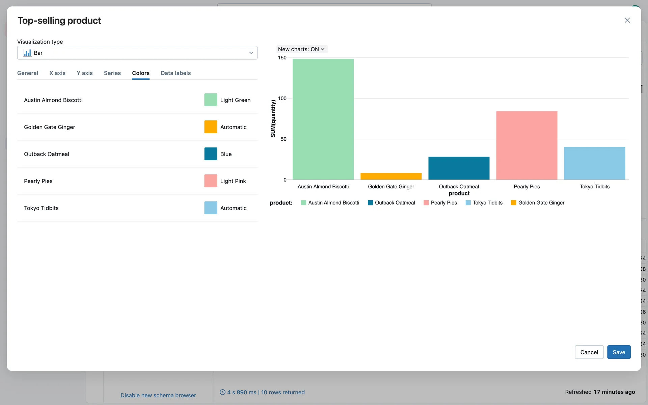Click the Cancel button

(589, 352)
